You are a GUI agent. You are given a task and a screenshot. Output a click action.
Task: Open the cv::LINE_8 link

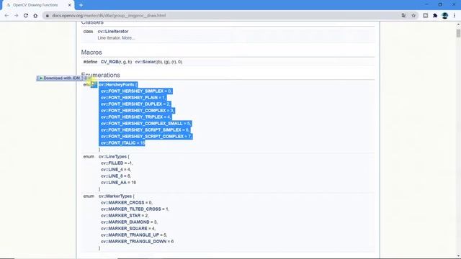click(112, 176)
